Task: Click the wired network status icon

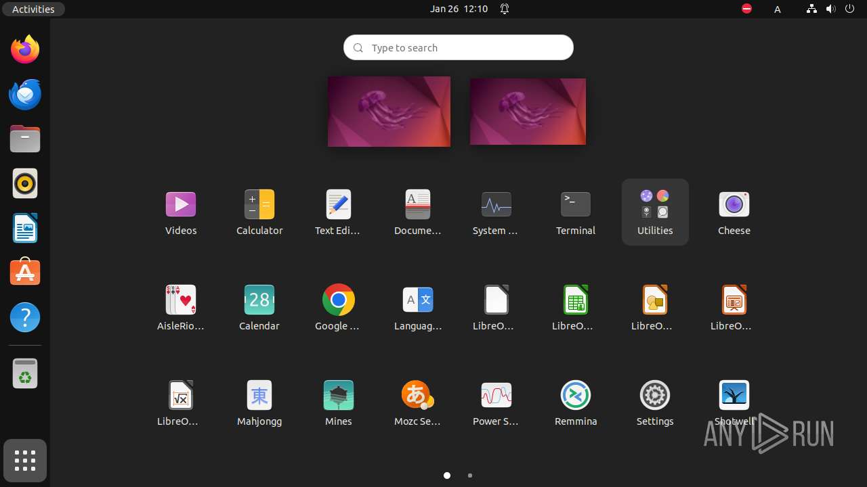Action: click(811, 9)
